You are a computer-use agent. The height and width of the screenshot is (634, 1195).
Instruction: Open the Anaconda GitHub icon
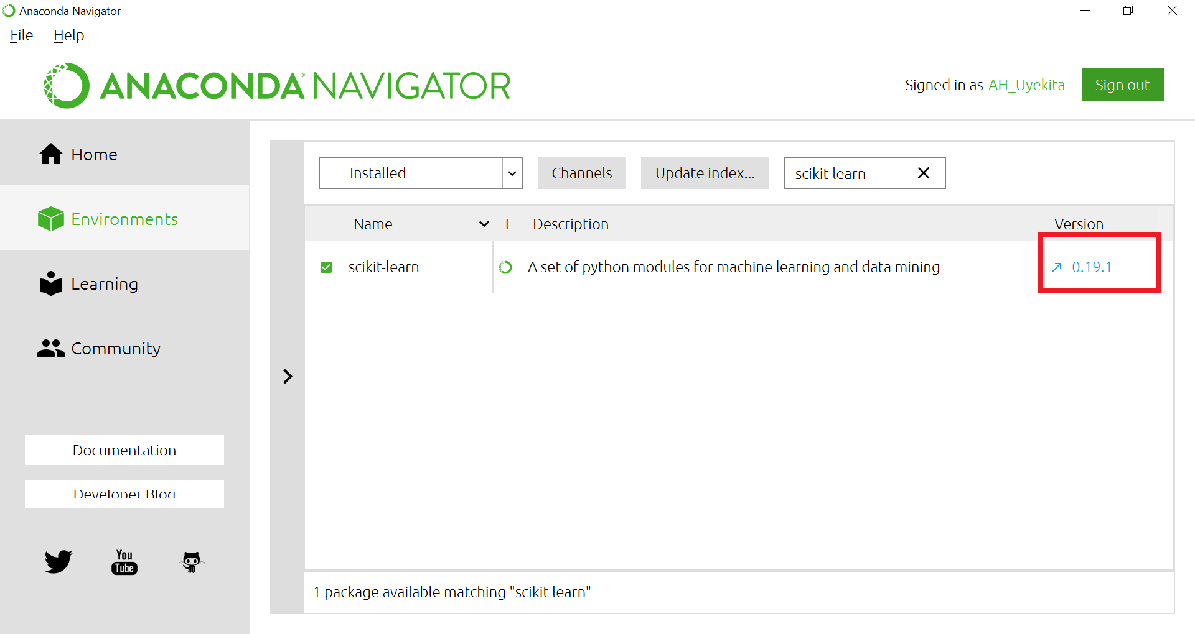(192, 562)
